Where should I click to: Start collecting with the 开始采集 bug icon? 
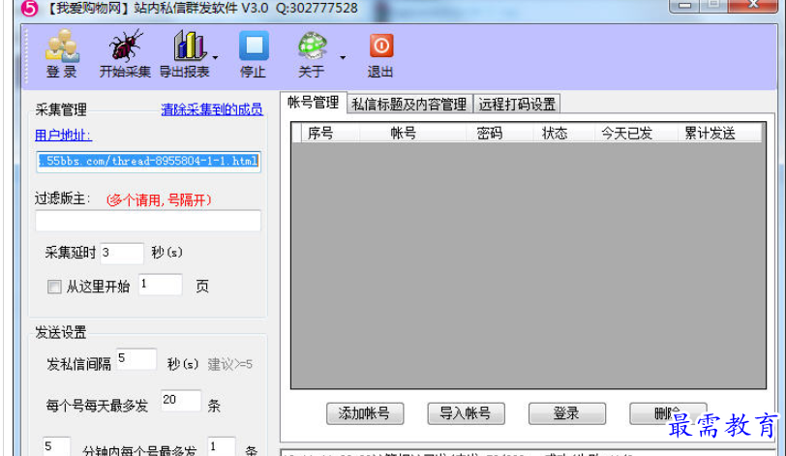pos(125,53)
